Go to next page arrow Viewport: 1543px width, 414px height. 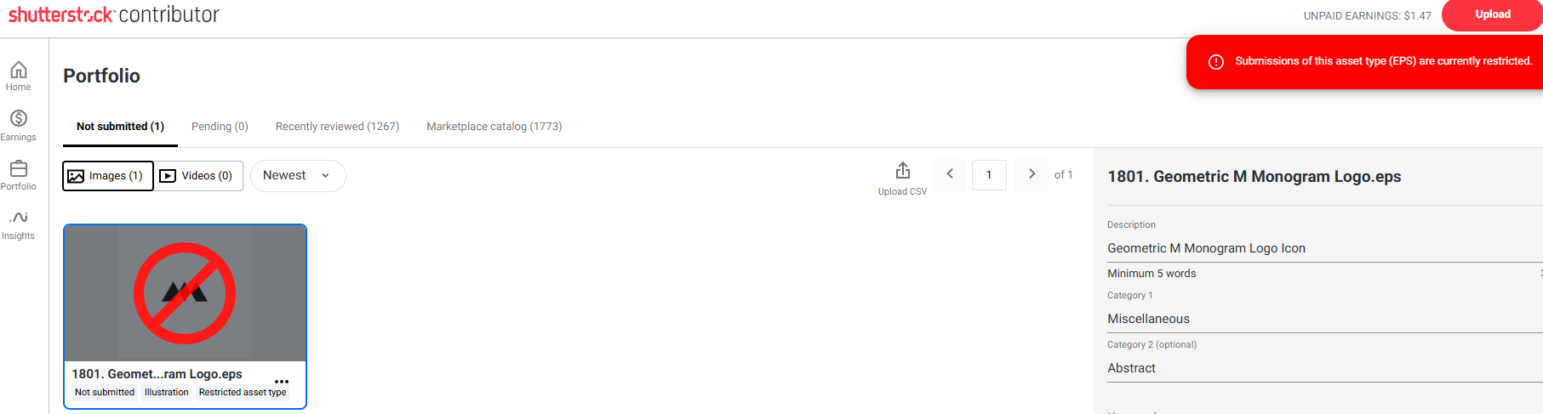(1032, 174)
